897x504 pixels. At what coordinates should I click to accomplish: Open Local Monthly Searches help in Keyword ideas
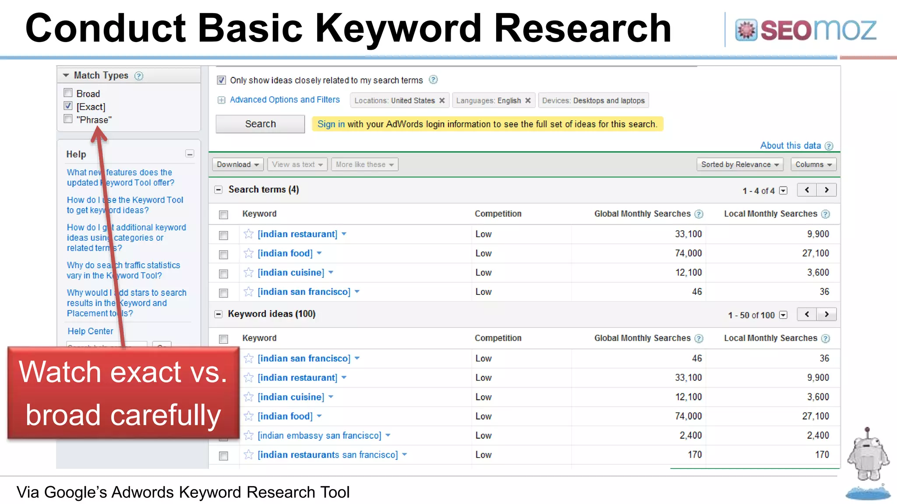826,339
